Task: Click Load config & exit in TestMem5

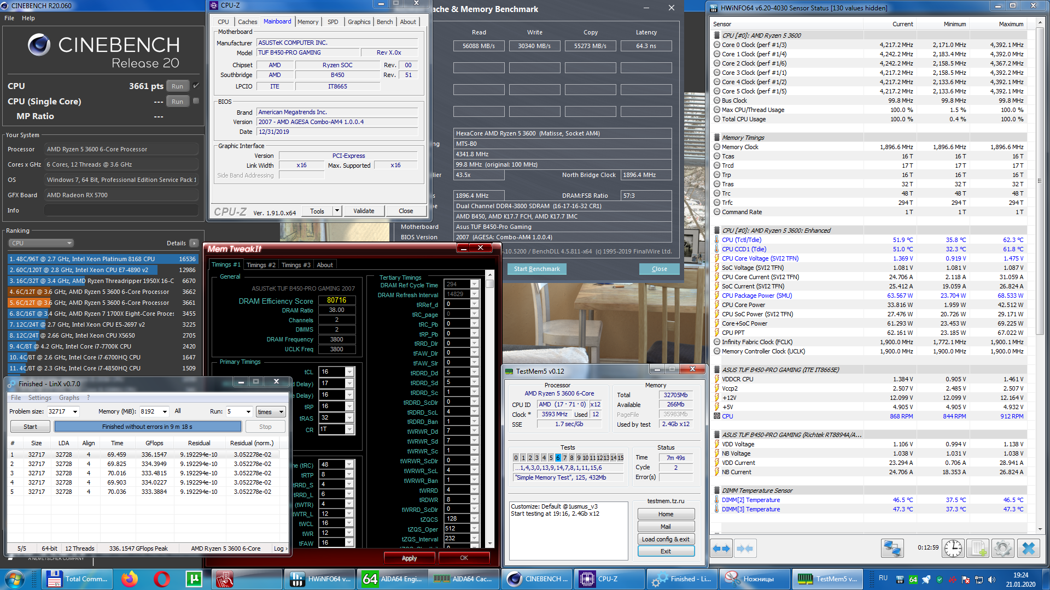Action: pyautogui.click(x=666, y=539)
